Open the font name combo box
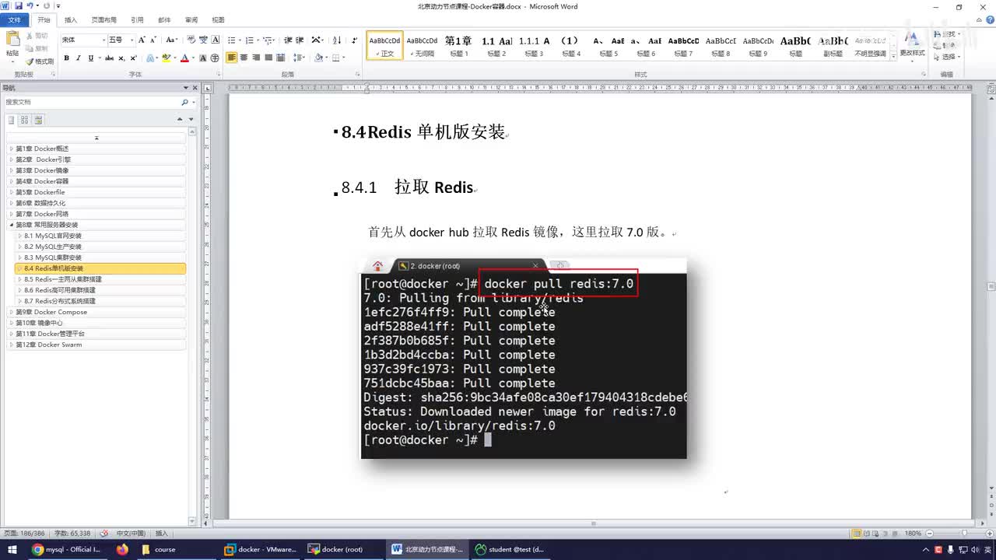 83,40
